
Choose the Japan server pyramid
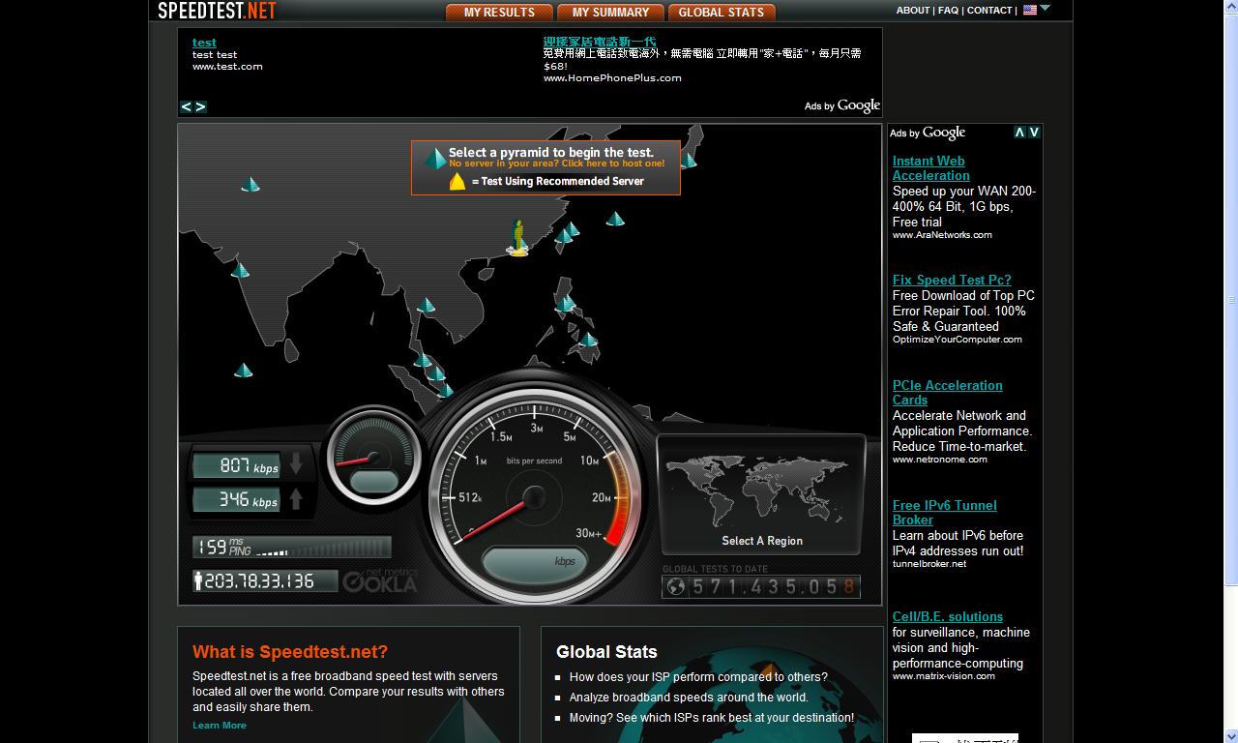click(689, 160)
